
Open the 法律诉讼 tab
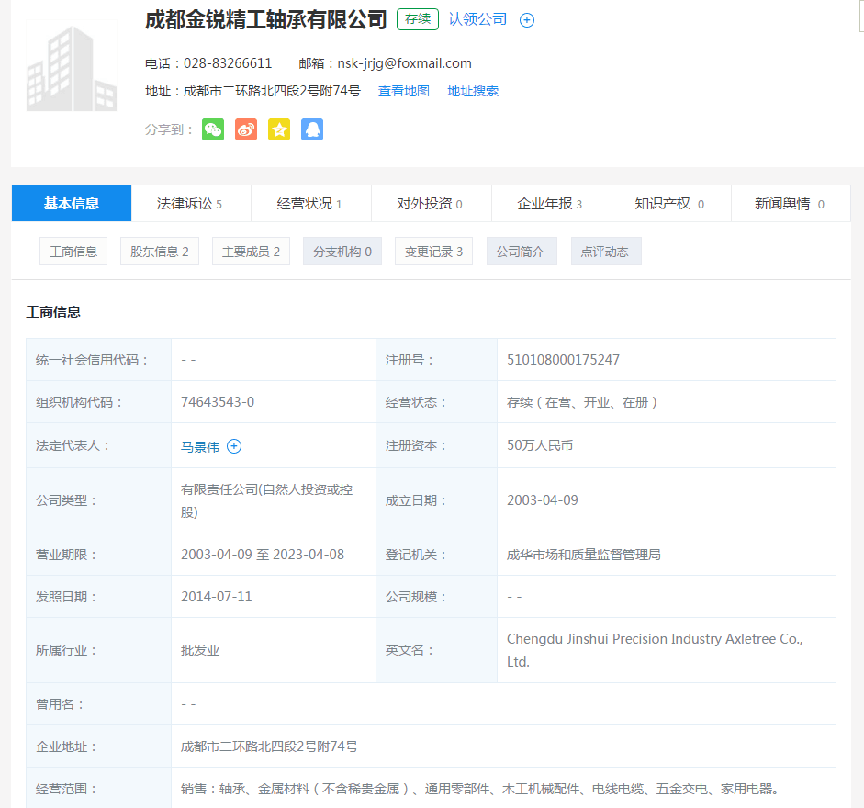[x=190, y=204]
